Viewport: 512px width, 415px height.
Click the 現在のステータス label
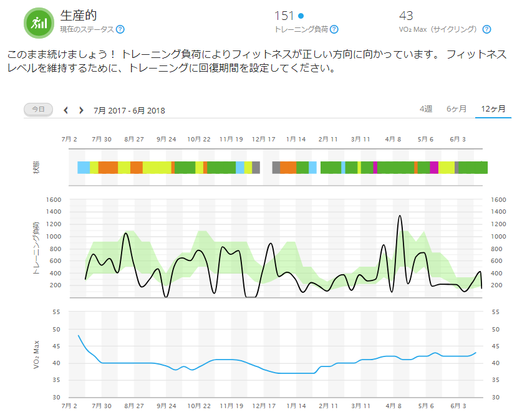[x=87, y=29]
